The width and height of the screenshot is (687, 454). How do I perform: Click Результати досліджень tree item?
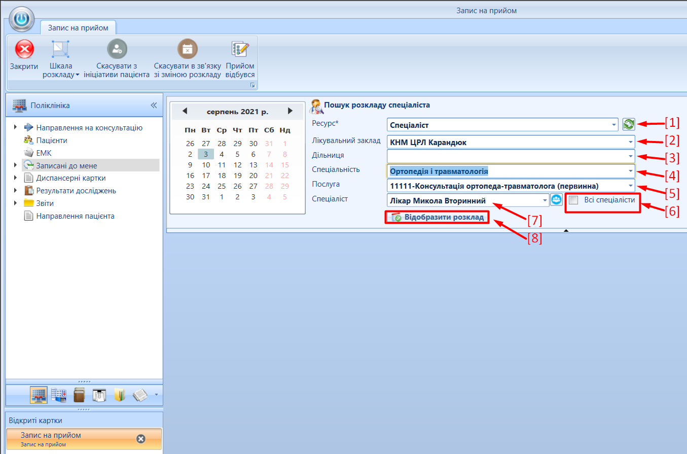click(76, 191)
